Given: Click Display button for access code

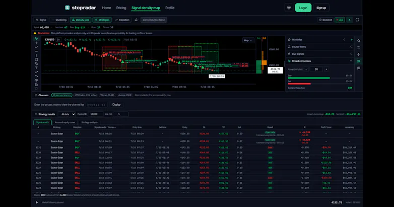Looking at the screenshot, I should pos(116,104).
